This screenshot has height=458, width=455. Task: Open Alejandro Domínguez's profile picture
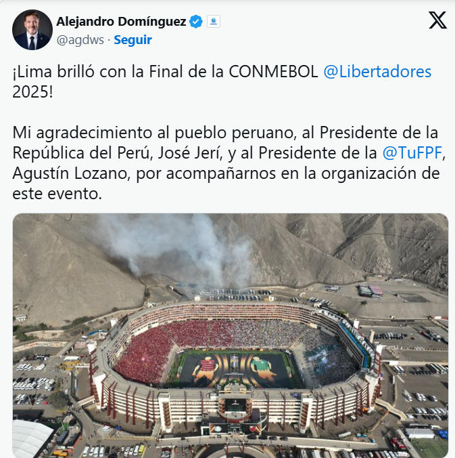pyautogui.click(x=32, y=30)
